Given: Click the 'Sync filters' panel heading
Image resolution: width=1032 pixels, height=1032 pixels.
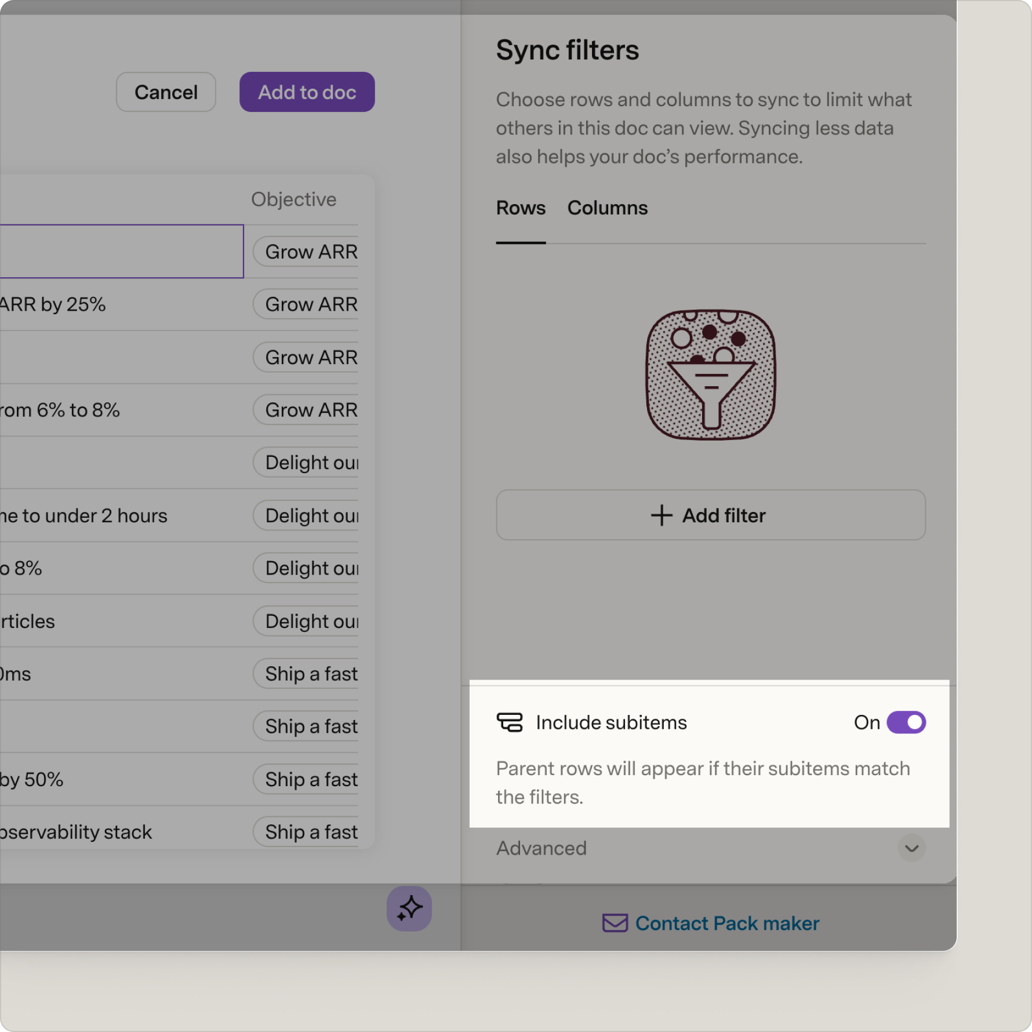Looking at the screenshot, I should 568,50.
